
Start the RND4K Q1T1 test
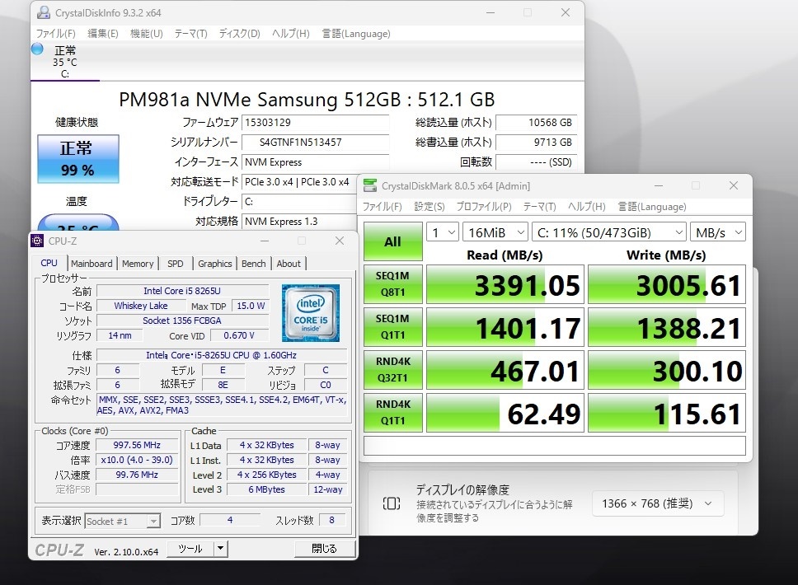(x=393, y=412)
